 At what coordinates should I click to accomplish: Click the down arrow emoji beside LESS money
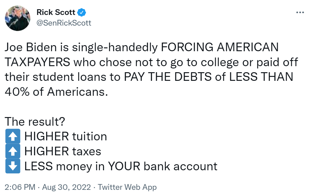click(x=13, y=166)
